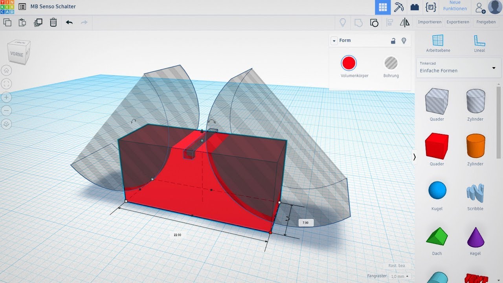Open Einfache Formen shapes dropdown
The width and height of the screenshot is (503, 283).
pyautogui.click(x=459, y=68)
